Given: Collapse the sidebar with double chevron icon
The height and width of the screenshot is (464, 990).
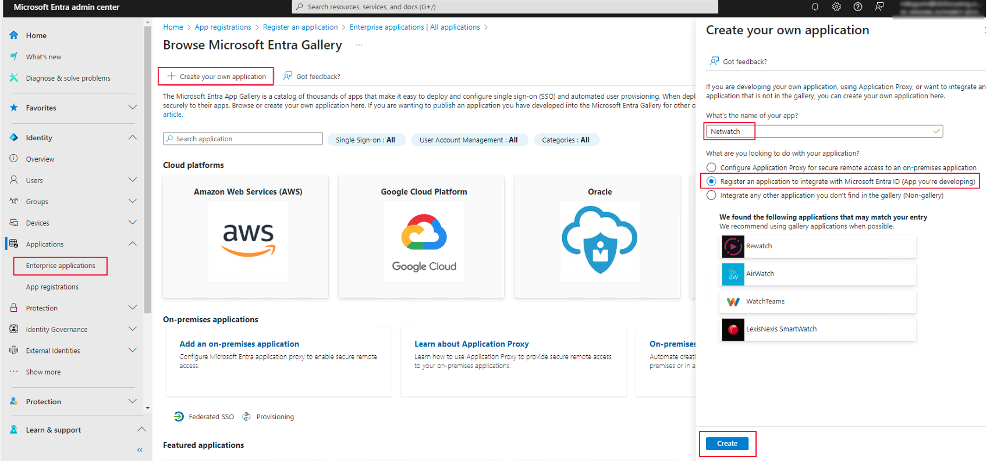Looking at the screenshot, I should point(140,450).
